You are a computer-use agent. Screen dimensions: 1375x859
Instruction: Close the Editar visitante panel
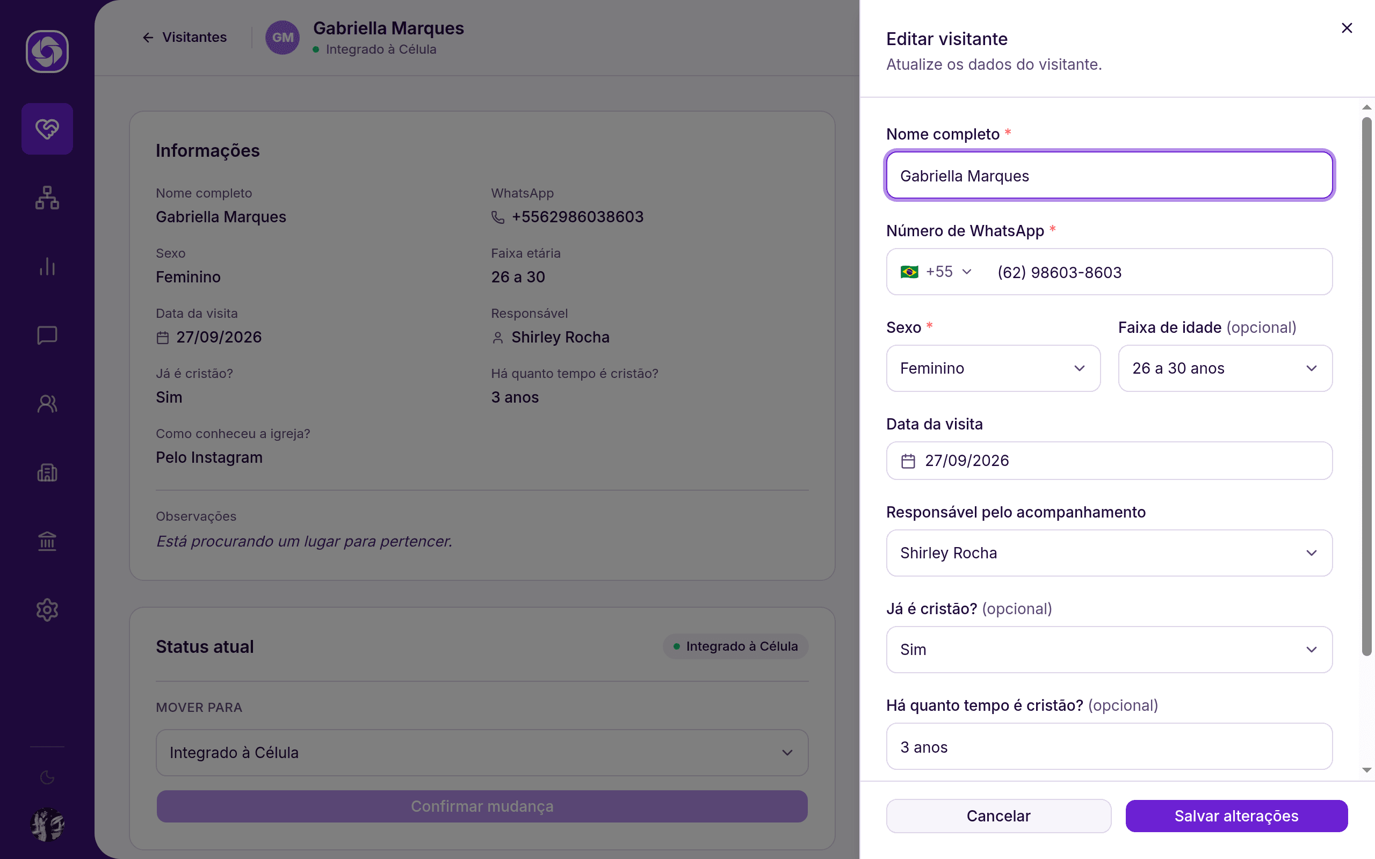pos(1347,28)
